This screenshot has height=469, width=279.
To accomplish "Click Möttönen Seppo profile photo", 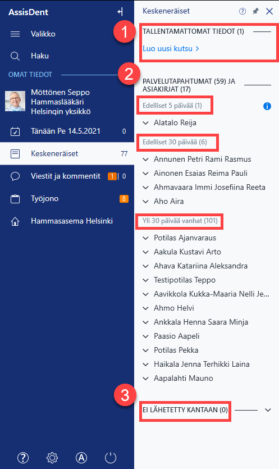I will pyautogui.click(x=15, y=102).
